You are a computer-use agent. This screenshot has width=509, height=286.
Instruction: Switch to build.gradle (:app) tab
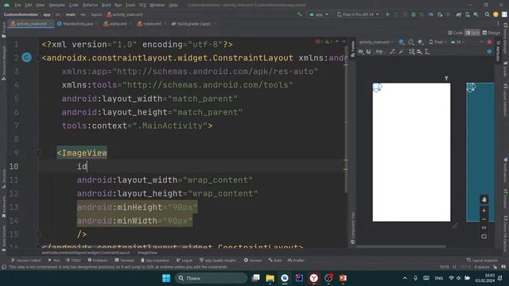pyautogui.click(x=192, y=24)
